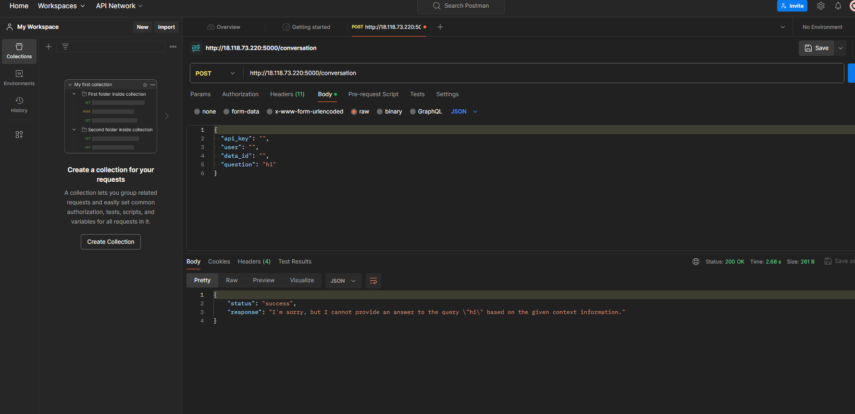The height and width of the screenshot is (414, 855).
Task: Switch to response Cookies tab
Action: (x=219, y=262)
